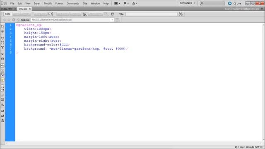Open the Window menu
Image resolution: width=265 pixels, height=149 pixels.
(95, 3)
